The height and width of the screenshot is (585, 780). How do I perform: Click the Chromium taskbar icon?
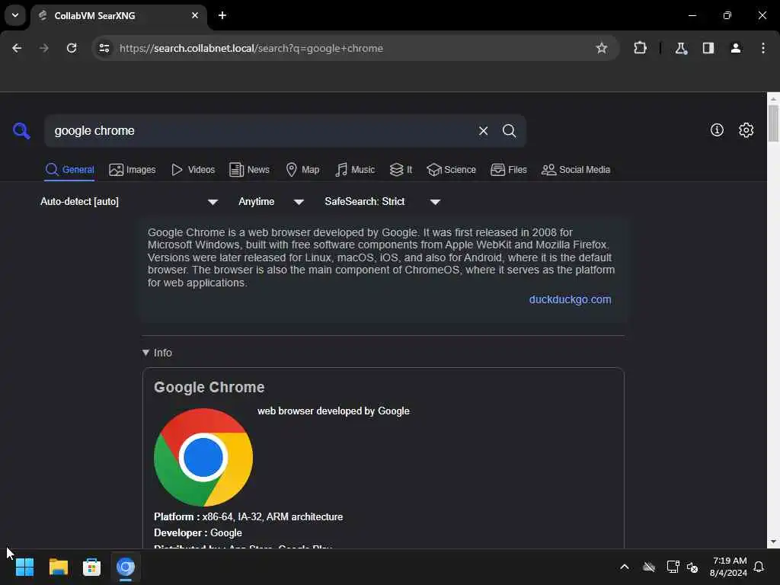point(126,567)
